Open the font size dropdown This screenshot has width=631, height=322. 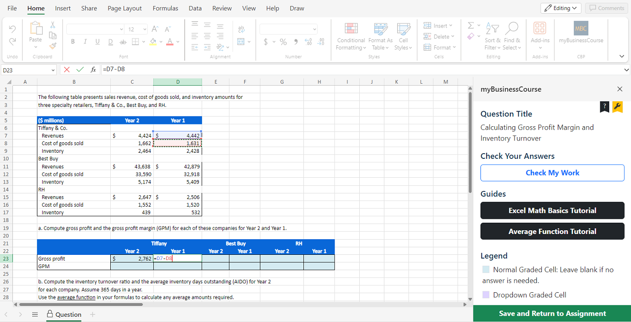point(145,29)
